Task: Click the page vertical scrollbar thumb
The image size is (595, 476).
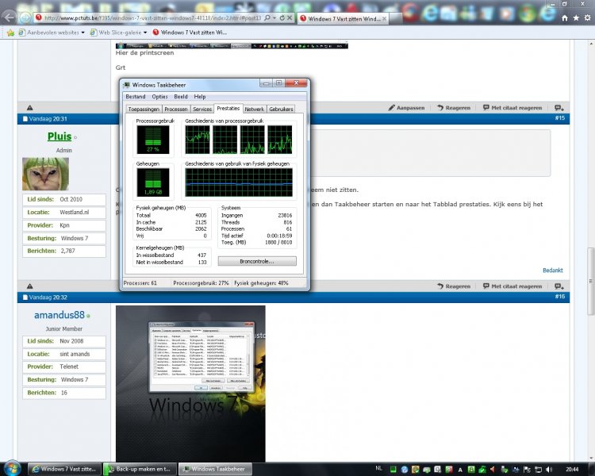Action: coord(590,282)
